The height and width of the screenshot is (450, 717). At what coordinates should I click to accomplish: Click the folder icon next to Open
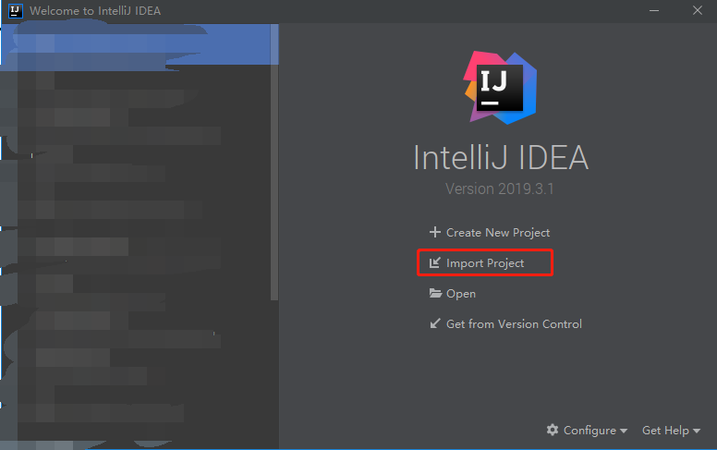click(x=435, y=294)
